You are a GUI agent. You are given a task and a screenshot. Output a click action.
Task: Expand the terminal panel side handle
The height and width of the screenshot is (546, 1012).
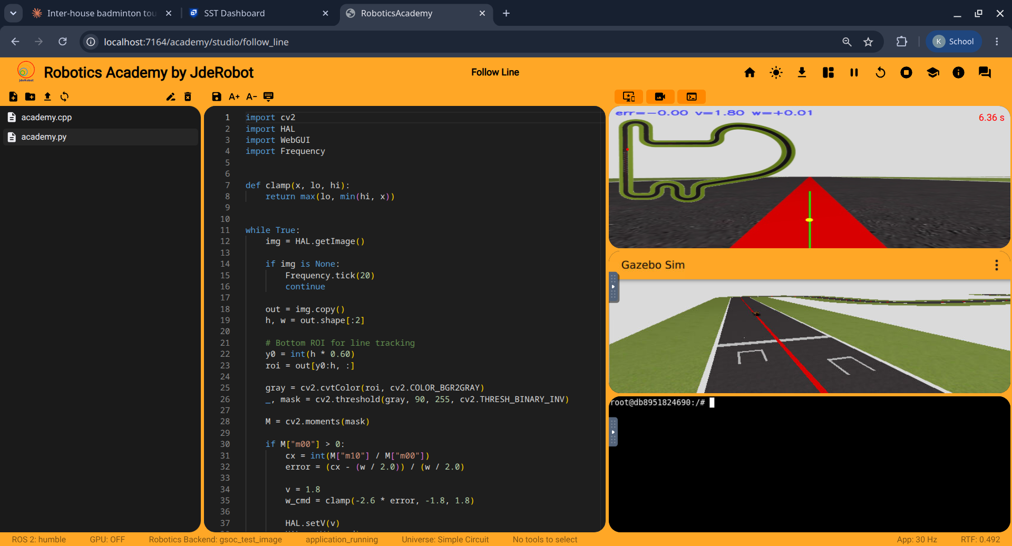coord(613,432)
